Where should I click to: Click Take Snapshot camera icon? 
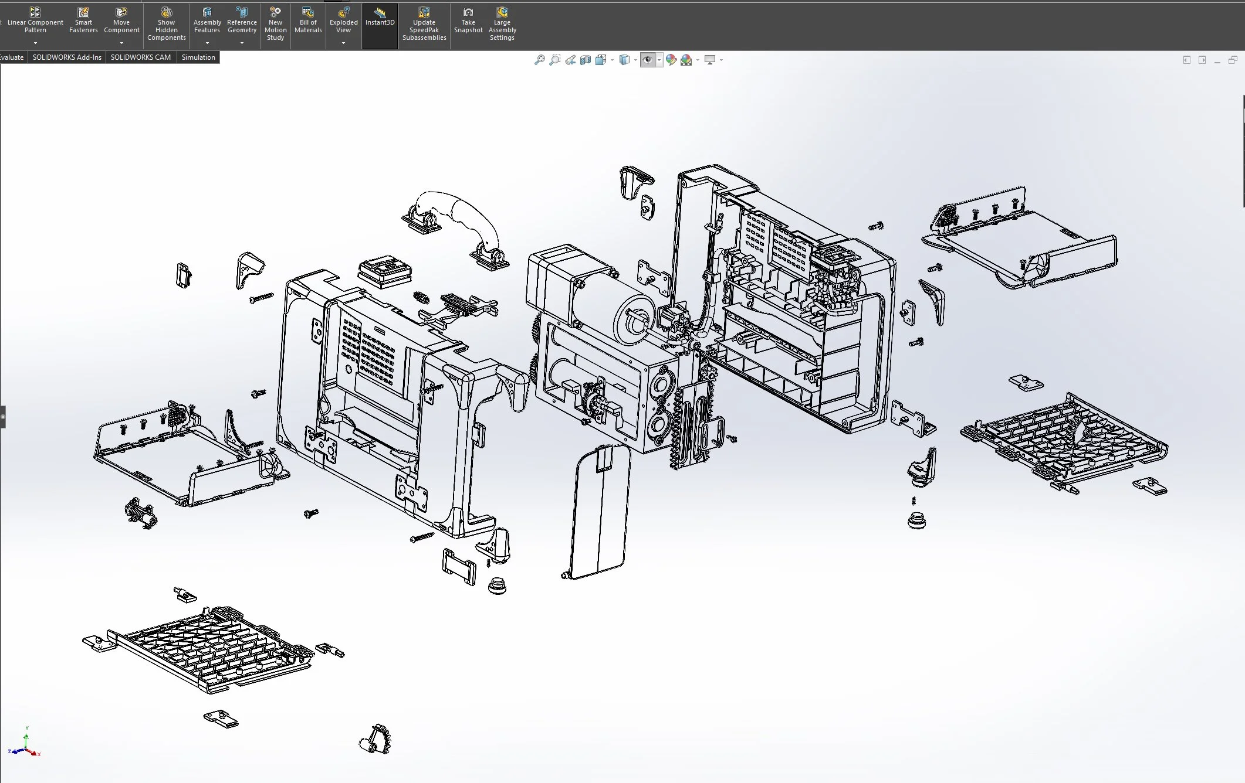(x=468, y=13)
